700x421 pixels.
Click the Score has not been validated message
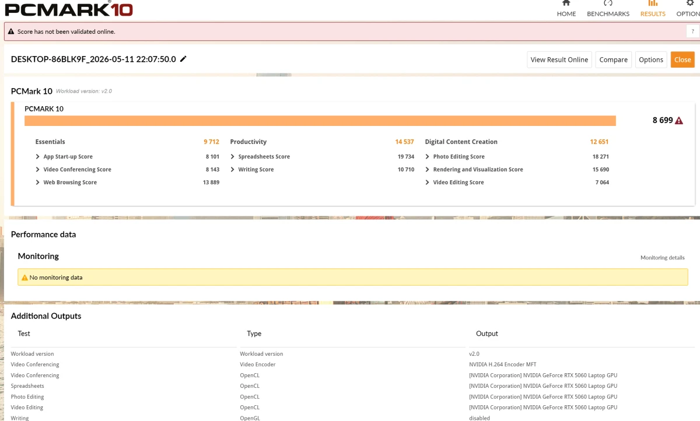[66, 31]
